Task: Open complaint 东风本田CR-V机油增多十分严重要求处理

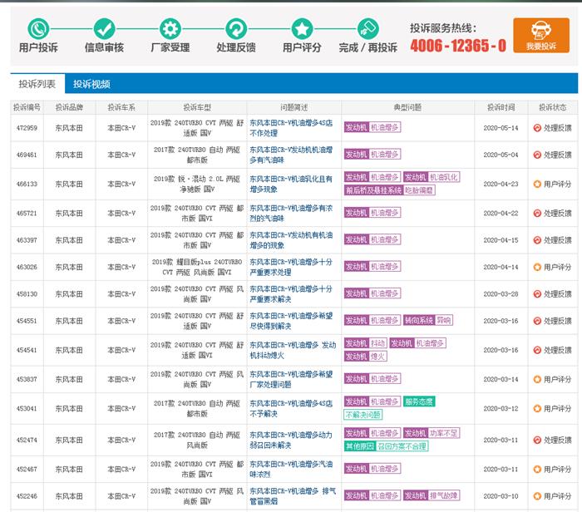Action: pos(291,267)
